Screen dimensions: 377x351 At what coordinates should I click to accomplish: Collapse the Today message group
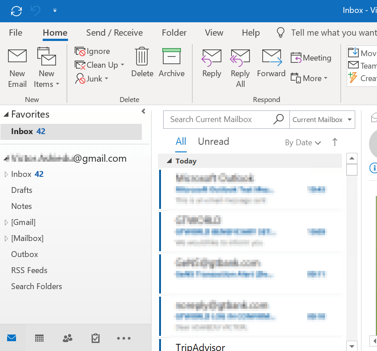(x=169, y=161)
